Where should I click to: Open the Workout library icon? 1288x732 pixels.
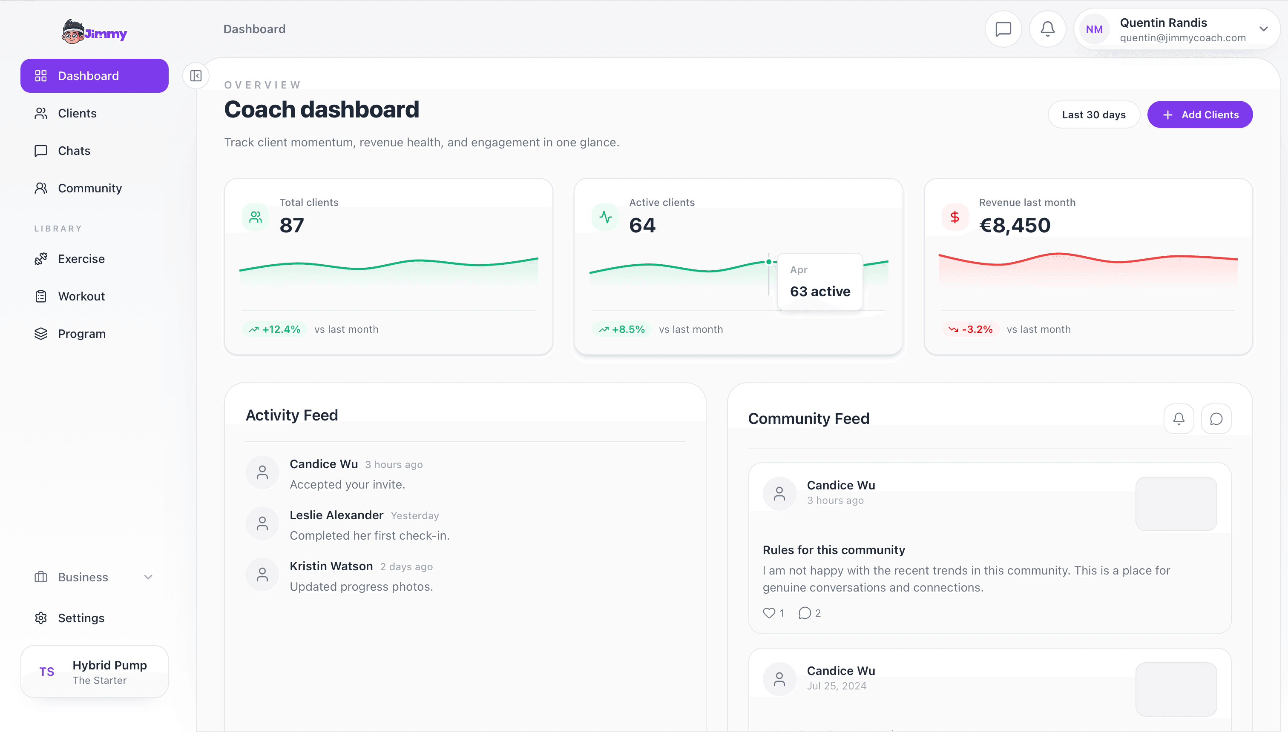[x=41, y=296]
